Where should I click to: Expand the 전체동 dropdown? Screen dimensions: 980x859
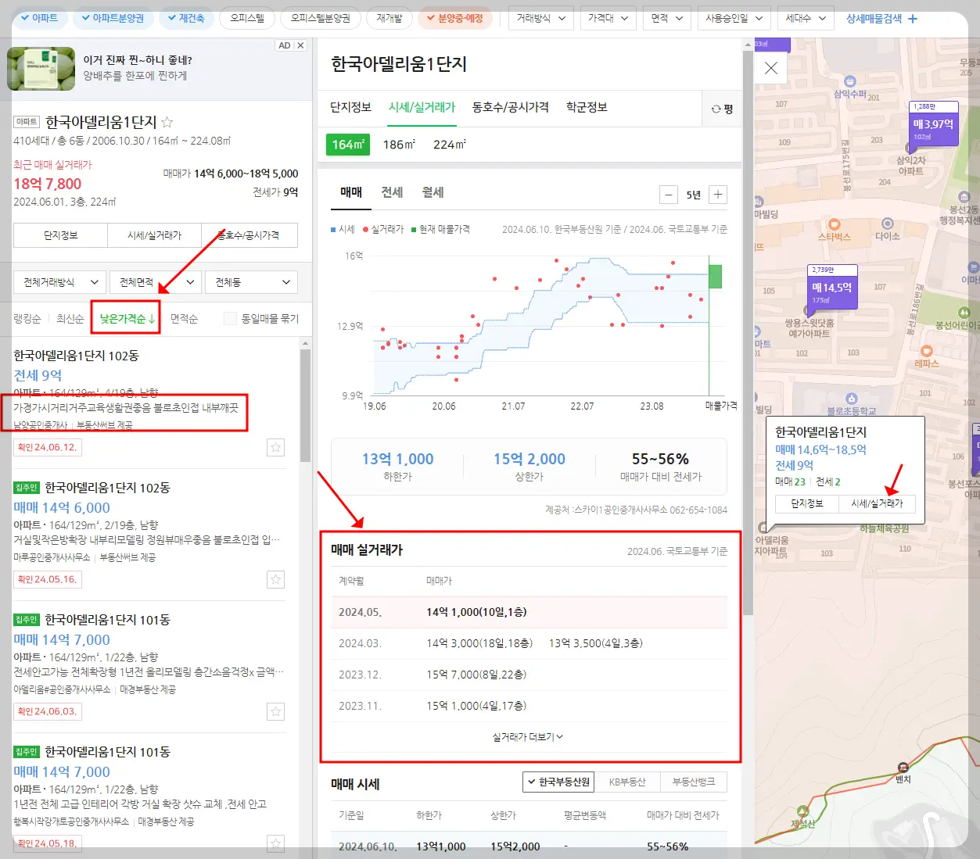pyautogui.click(x=250, y=281)
